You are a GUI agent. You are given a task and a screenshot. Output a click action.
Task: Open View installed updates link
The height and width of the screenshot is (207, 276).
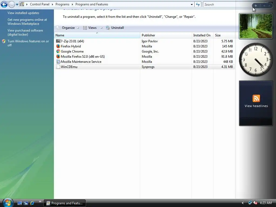pos(23,13)
